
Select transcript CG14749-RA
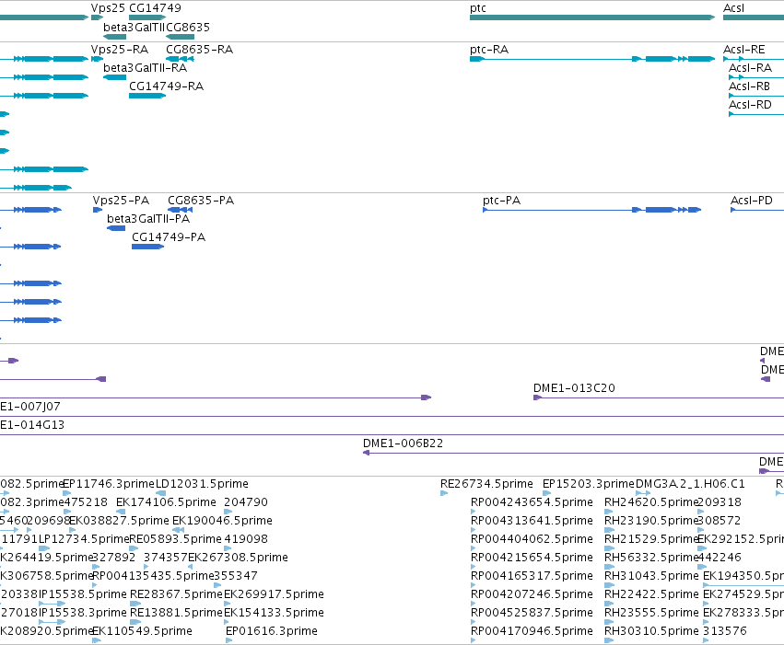point(166,86)
